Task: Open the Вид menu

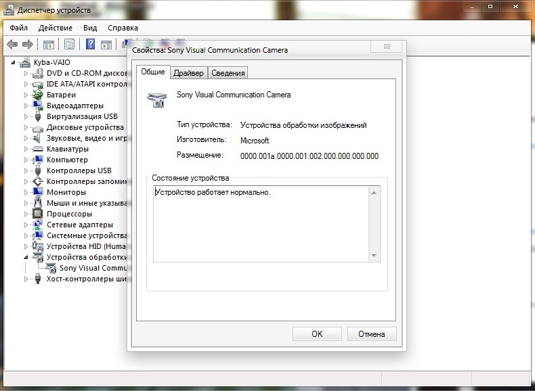Action: (90, 28)
